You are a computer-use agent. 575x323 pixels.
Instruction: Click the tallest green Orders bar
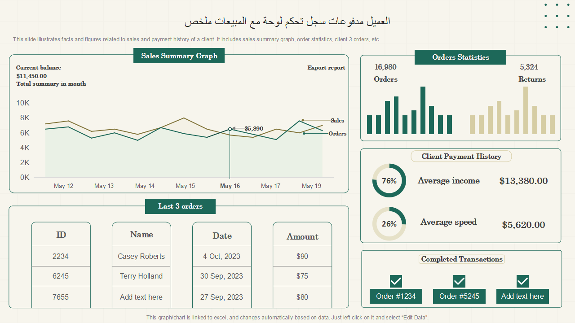[x=423, y=110]
